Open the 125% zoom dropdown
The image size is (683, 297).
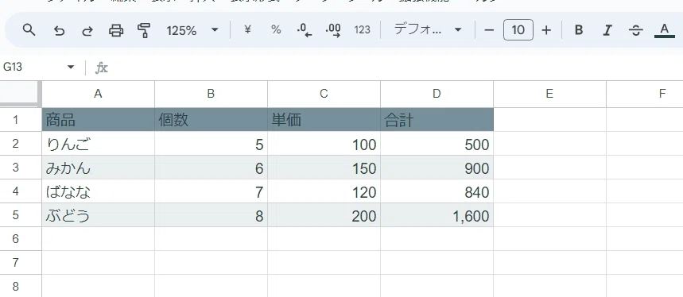(x=192, y=30)
